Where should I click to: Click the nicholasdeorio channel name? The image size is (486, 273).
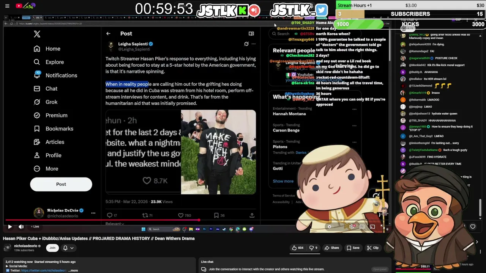(25, 246)
